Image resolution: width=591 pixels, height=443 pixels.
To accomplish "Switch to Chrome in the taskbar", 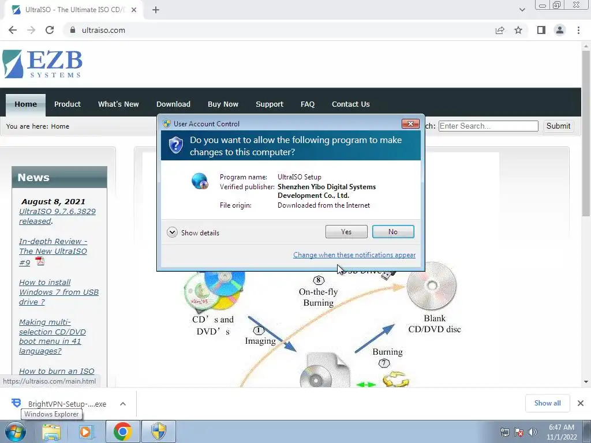I will (122, 431).
